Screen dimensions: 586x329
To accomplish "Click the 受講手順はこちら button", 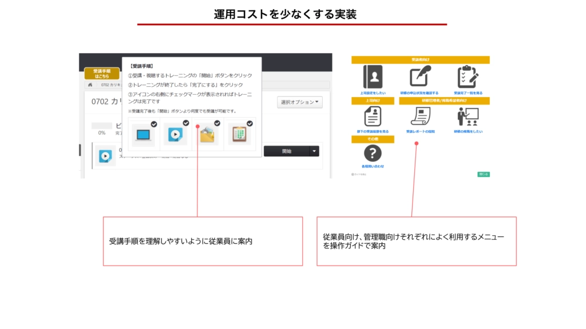I will coord(102,74).
